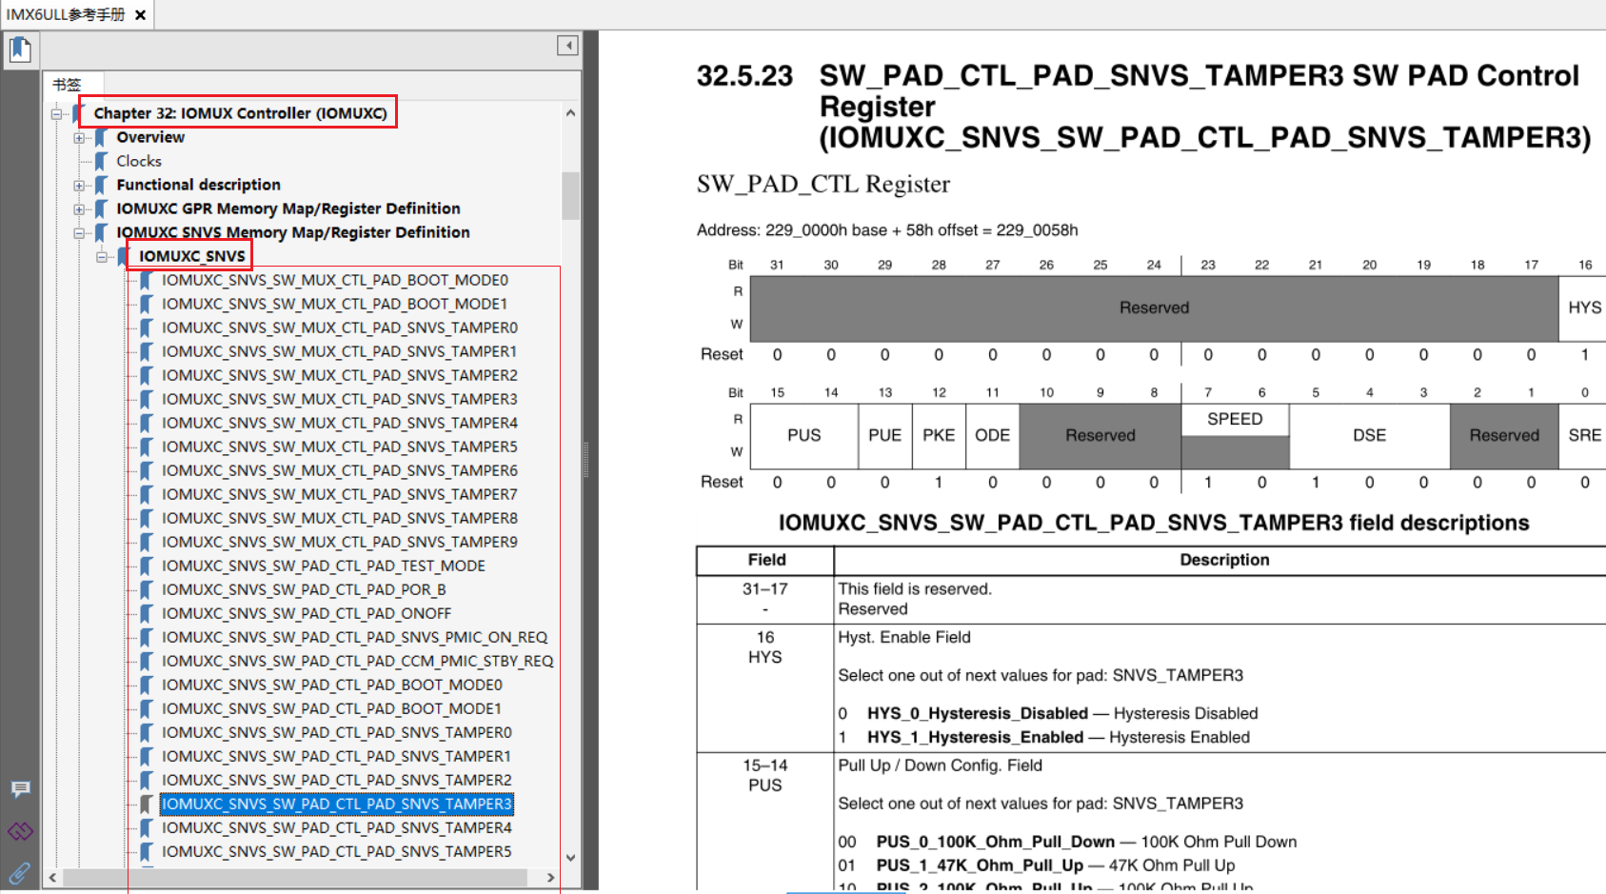Open IOMUXC_SNVS_SW_PAD_CTL_PAD_BOOT_MODE0 bookmark
Screen dimensions: 1606x894
[331, 685]
